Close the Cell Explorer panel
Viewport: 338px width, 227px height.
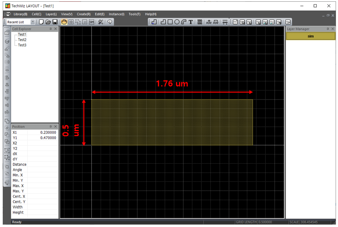(56, 29)
